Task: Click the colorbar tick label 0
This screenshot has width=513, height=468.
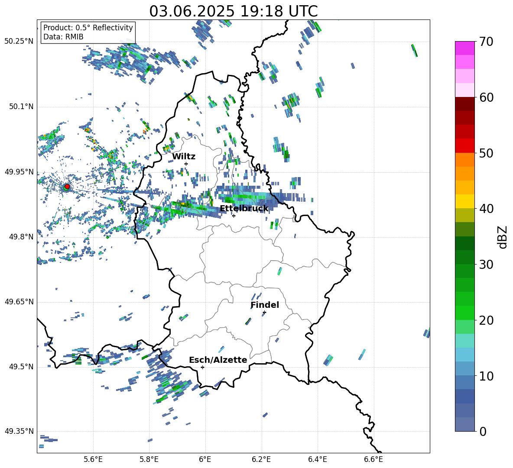Action: 483,431
